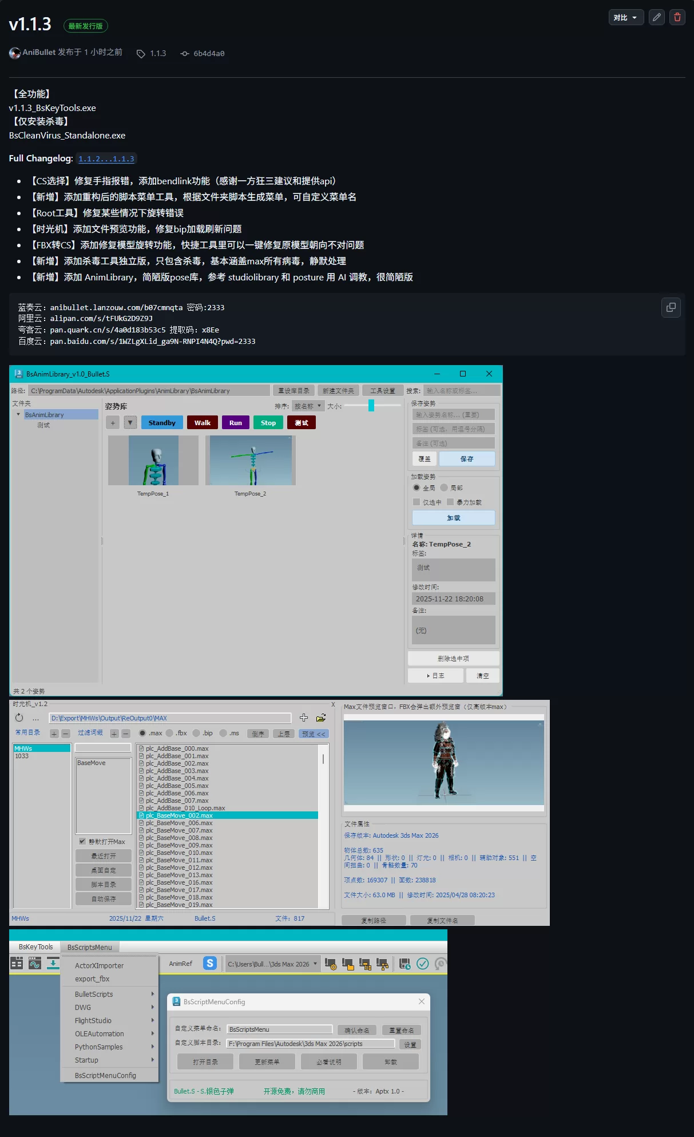694x1137 pixels.
Task: Click the plus button beside 过滤词缀
Action: click(114, 734)
